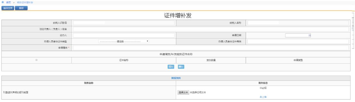Click the 保存 button
The image size is (355, 102).
tap(21, 8)
